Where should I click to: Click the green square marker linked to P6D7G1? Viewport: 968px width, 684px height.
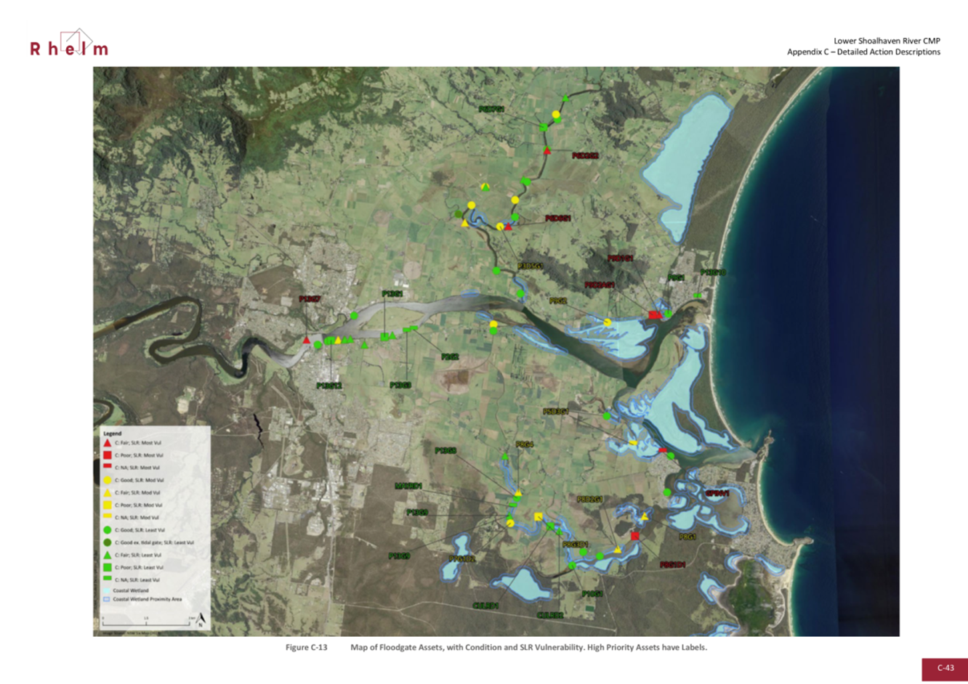click(x=543, y=128)
